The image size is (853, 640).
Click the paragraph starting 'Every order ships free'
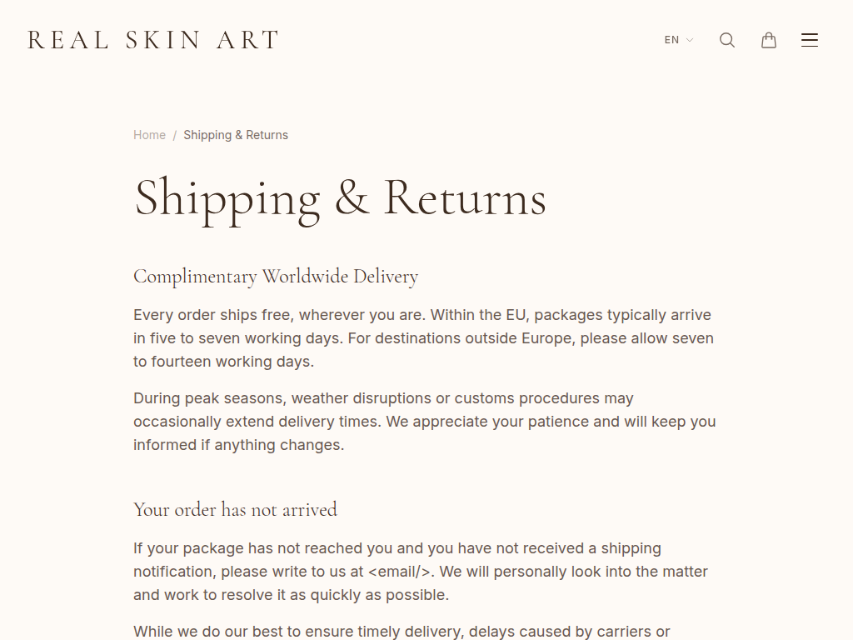point(423,338)
